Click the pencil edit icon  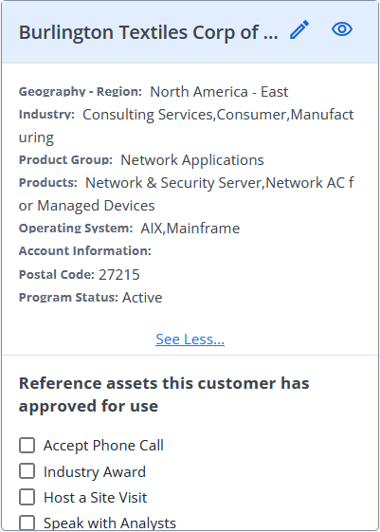pos(299,29)
